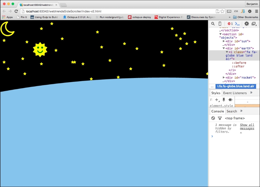Open the Apps bookmarks shortcut
Screen dimensions: 260x187
8,17
